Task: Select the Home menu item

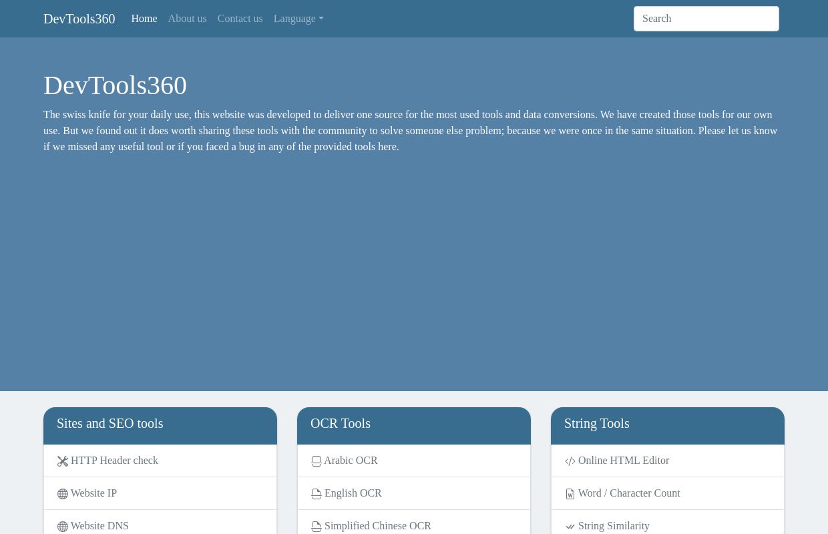Action: pyautogui.click(x=144, y=18)
